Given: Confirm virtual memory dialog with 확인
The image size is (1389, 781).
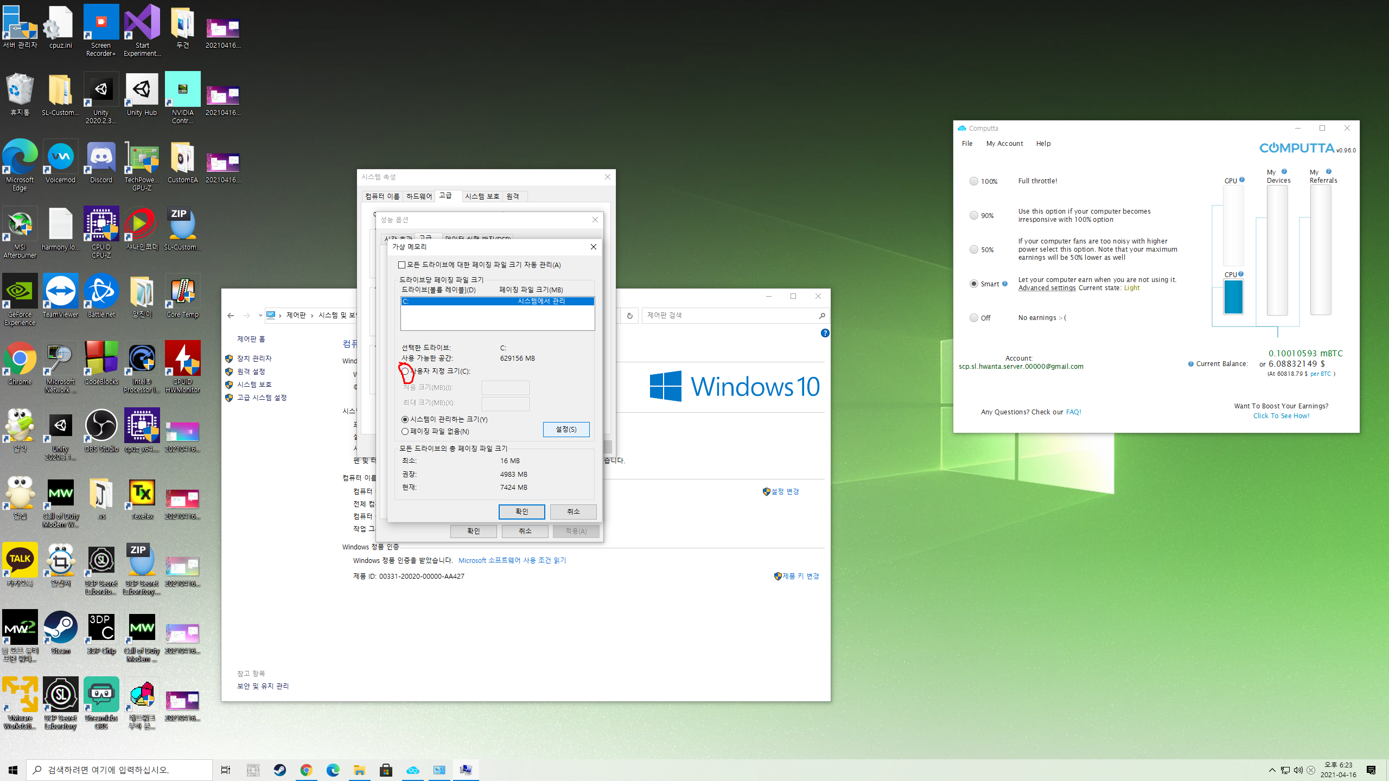Looking at the screenshot, I should pos(521,511).
